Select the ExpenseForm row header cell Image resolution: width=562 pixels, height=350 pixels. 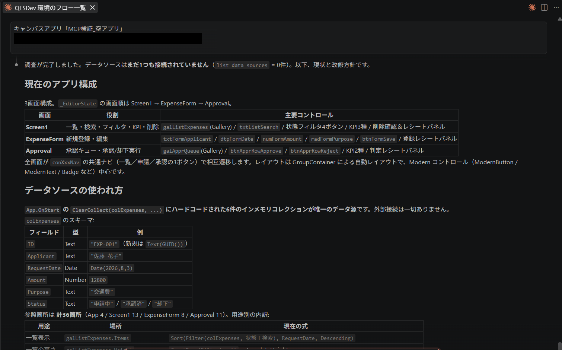pos(45,139)
